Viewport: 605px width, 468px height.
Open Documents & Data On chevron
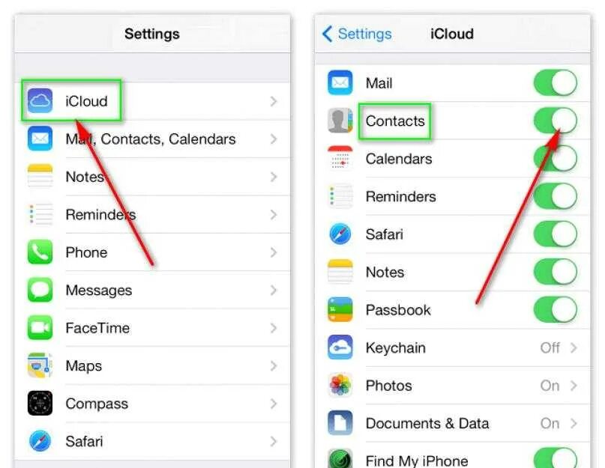[x=574, y=423]
